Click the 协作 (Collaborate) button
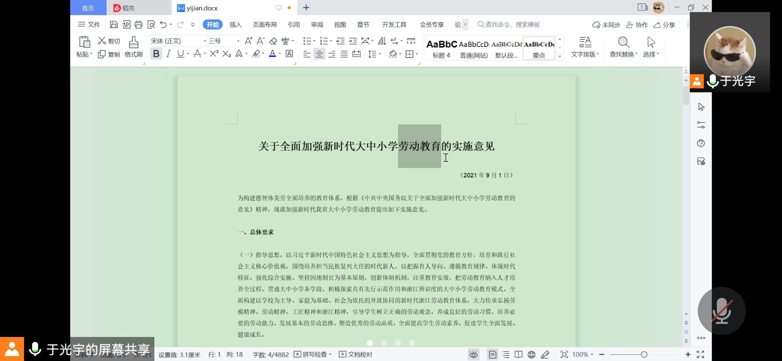Image resolution: width=782 pixels, height=361 pixels. tap(637, 25)
